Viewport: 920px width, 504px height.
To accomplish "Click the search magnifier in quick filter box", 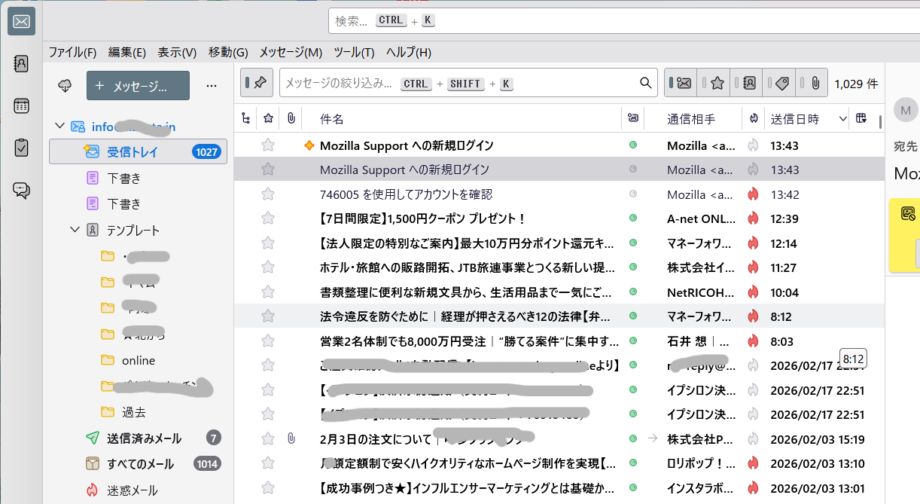I will 645,83.
